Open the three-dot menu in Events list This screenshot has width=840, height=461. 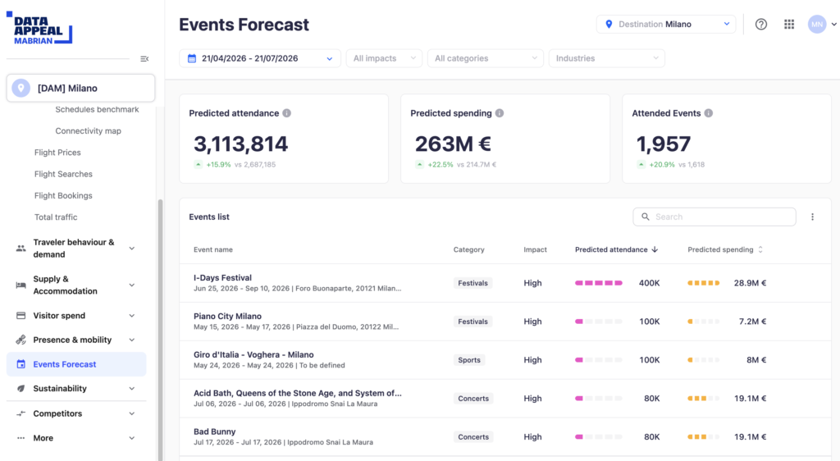pos(812,217)
